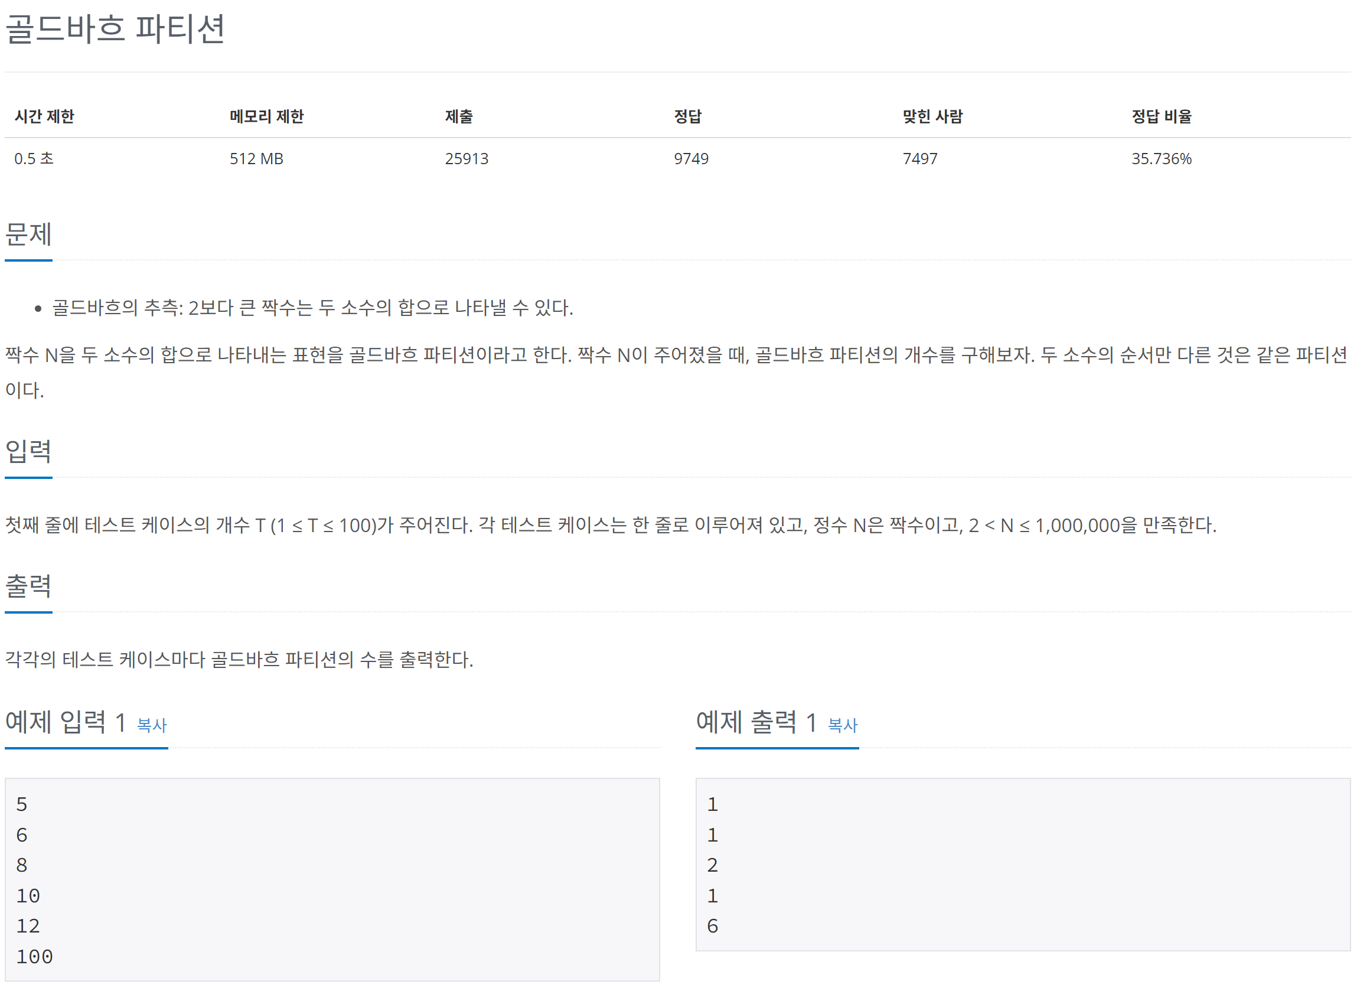This screenshot has height=991, width=1357.
Task: Click the 복사 link next to 예제 출력 1
Action: [x=843, y=725]
